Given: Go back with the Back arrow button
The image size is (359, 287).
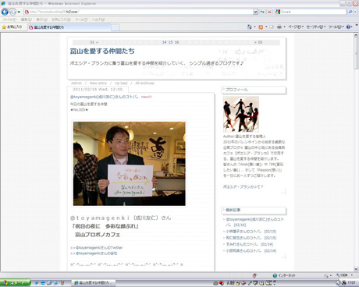Looking at the screenshot, I should coord(5,12).
